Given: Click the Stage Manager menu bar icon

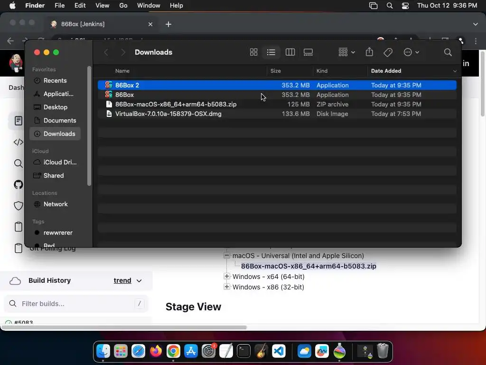Looking at the screenshot, I should tap(373, 6).
